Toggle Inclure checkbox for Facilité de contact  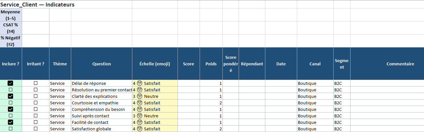[x=10, y=122]
